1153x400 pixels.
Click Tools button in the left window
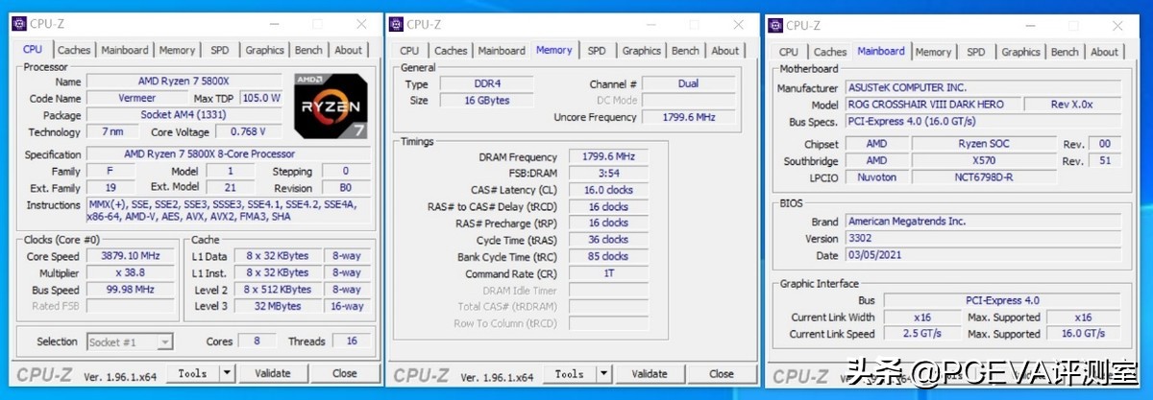(x=192, y=373)
